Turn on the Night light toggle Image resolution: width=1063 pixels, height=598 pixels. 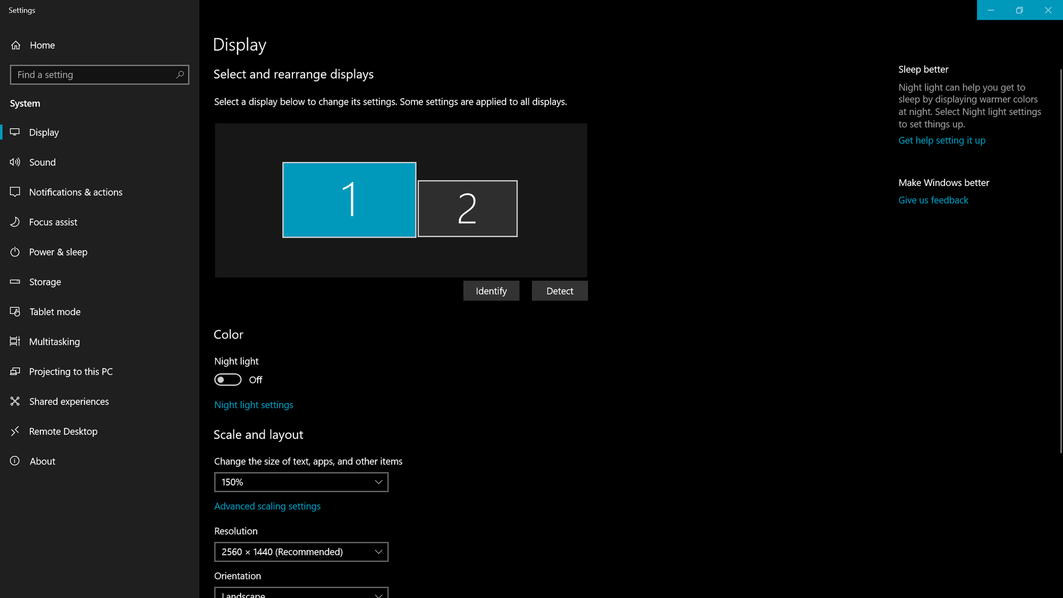[x=227, y=380]
